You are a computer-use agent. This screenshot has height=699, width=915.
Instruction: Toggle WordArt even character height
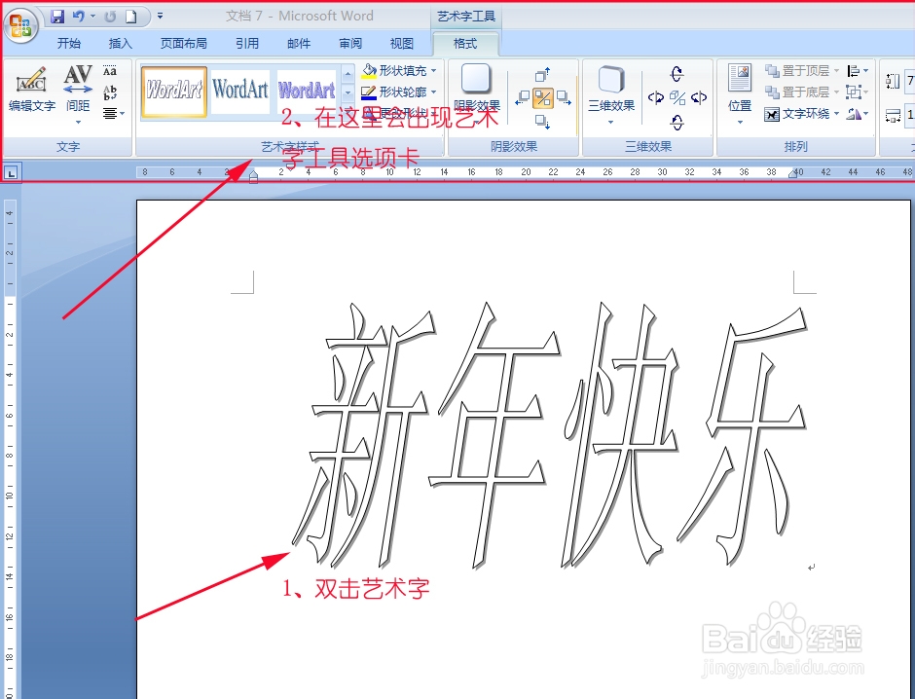tap(110, 71)
